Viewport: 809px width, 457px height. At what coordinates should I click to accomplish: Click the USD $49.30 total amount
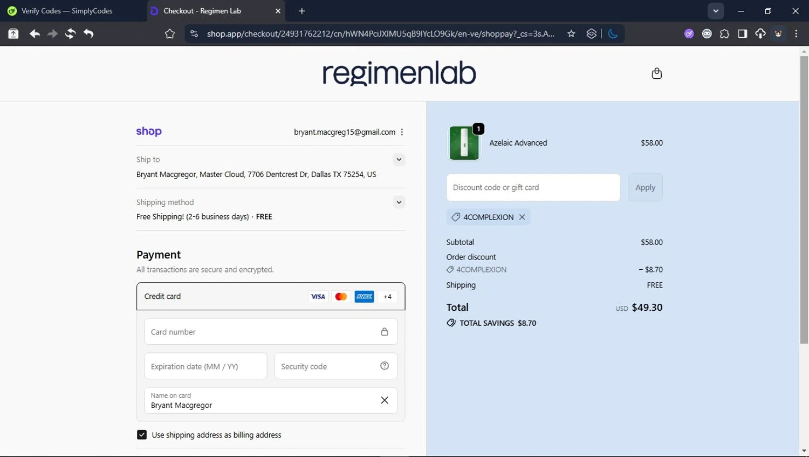click(639, 308)
